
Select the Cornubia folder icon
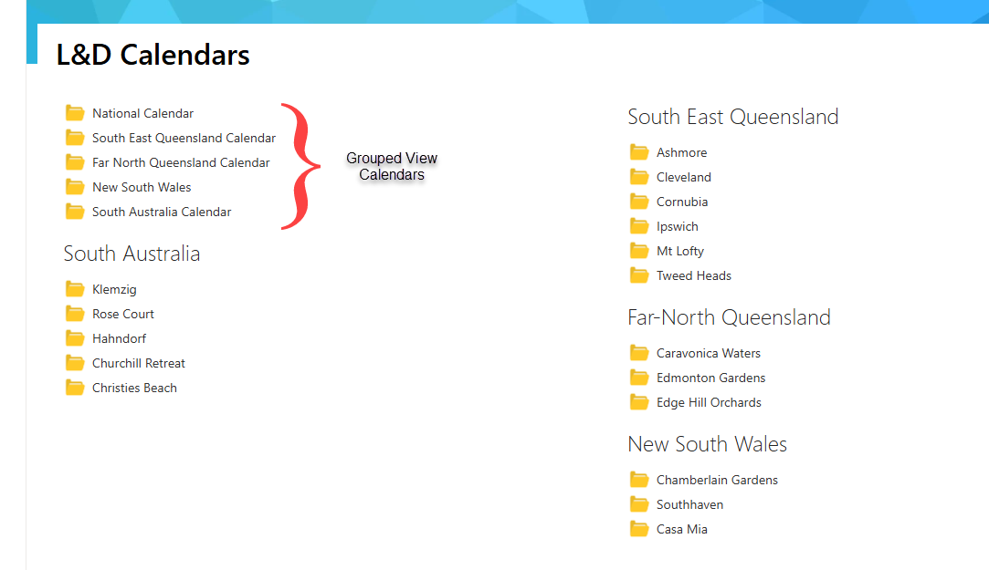coord(639,202)
